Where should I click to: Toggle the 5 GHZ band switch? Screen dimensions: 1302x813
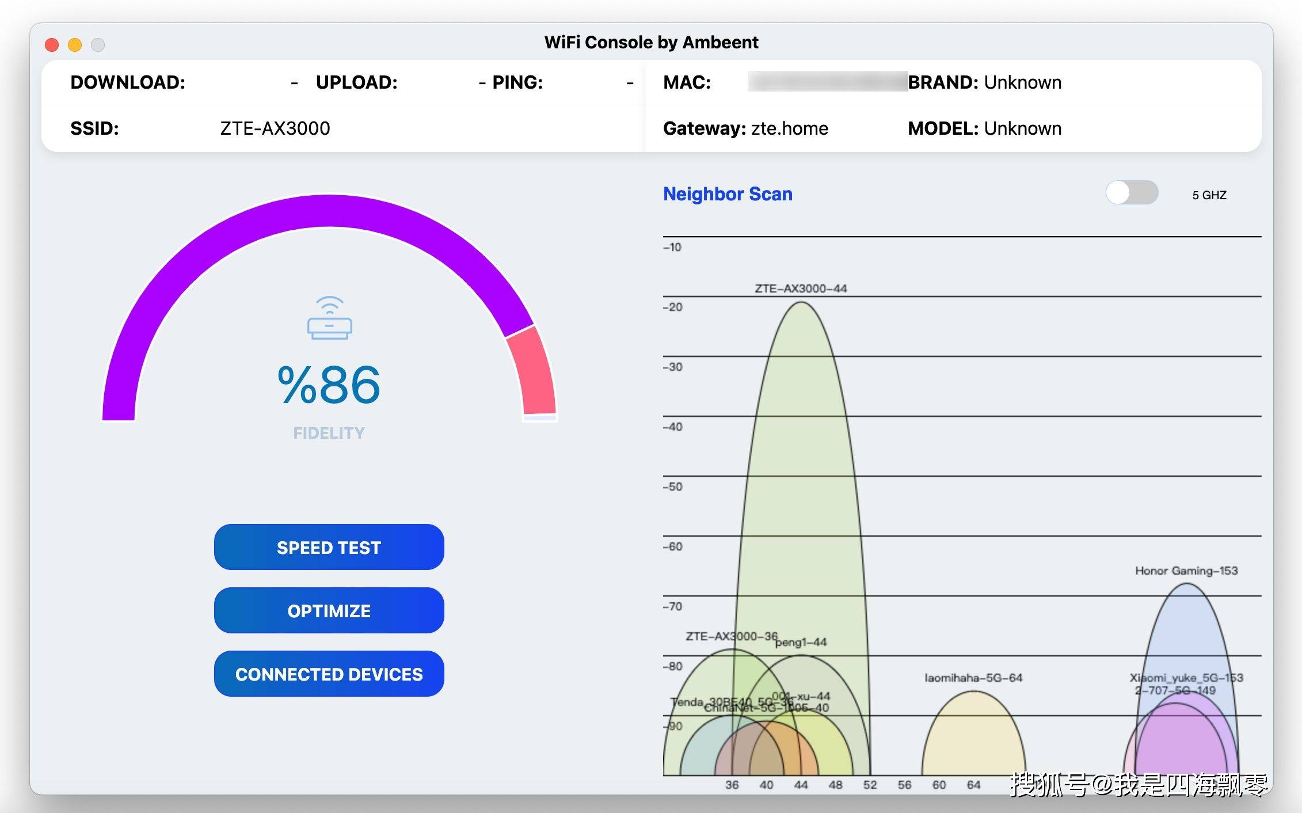(x=1131, y=193)
